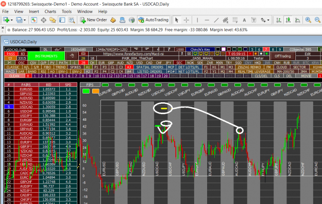Click the New Chart icon
Screen dimensions: 322x204
[x=6, y=20]
